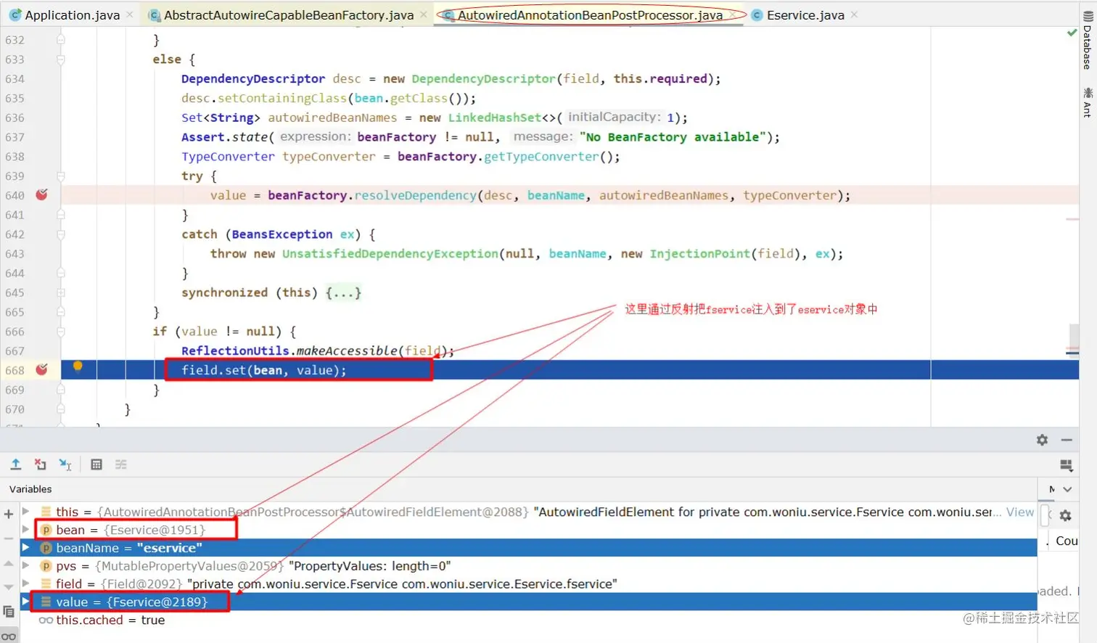Click on resolveDependency method call on line 640
Viewport: 1097px width, 643px height.
(415, 195)
